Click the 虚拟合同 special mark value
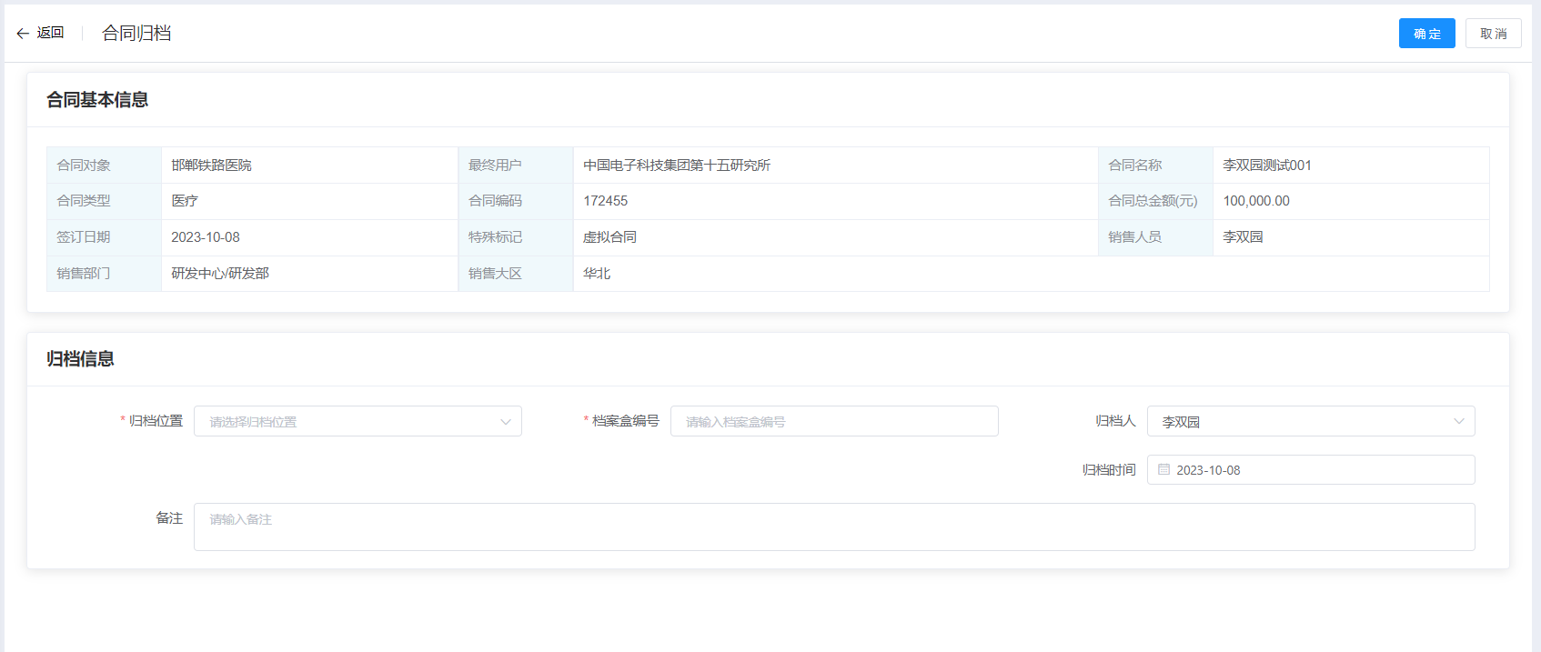1541x652 pixels. pyautogui.click(x=609, y=237)
